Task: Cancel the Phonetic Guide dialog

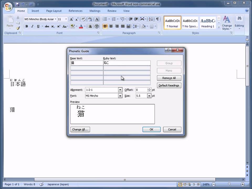Action: [172, 129]
